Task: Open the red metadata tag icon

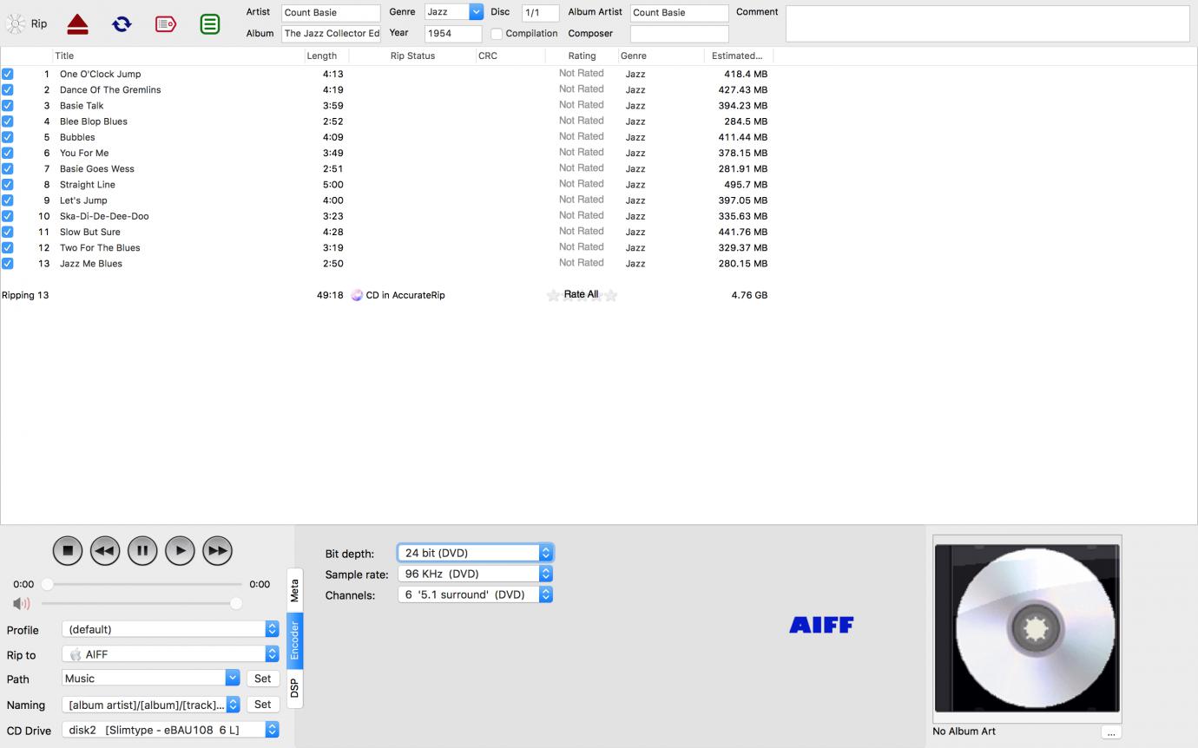Action: (x=166, y=24)
